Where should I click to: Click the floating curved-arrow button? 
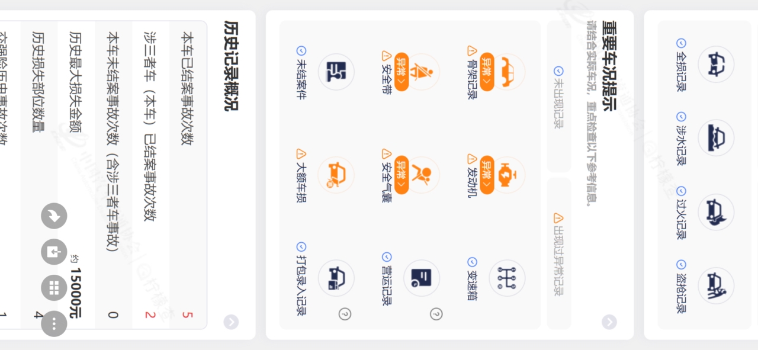54,216
